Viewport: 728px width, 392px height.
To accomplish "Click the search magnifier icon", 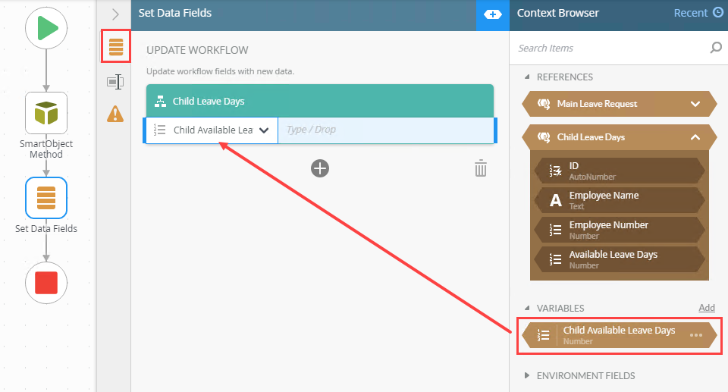I will coord(715,48).
